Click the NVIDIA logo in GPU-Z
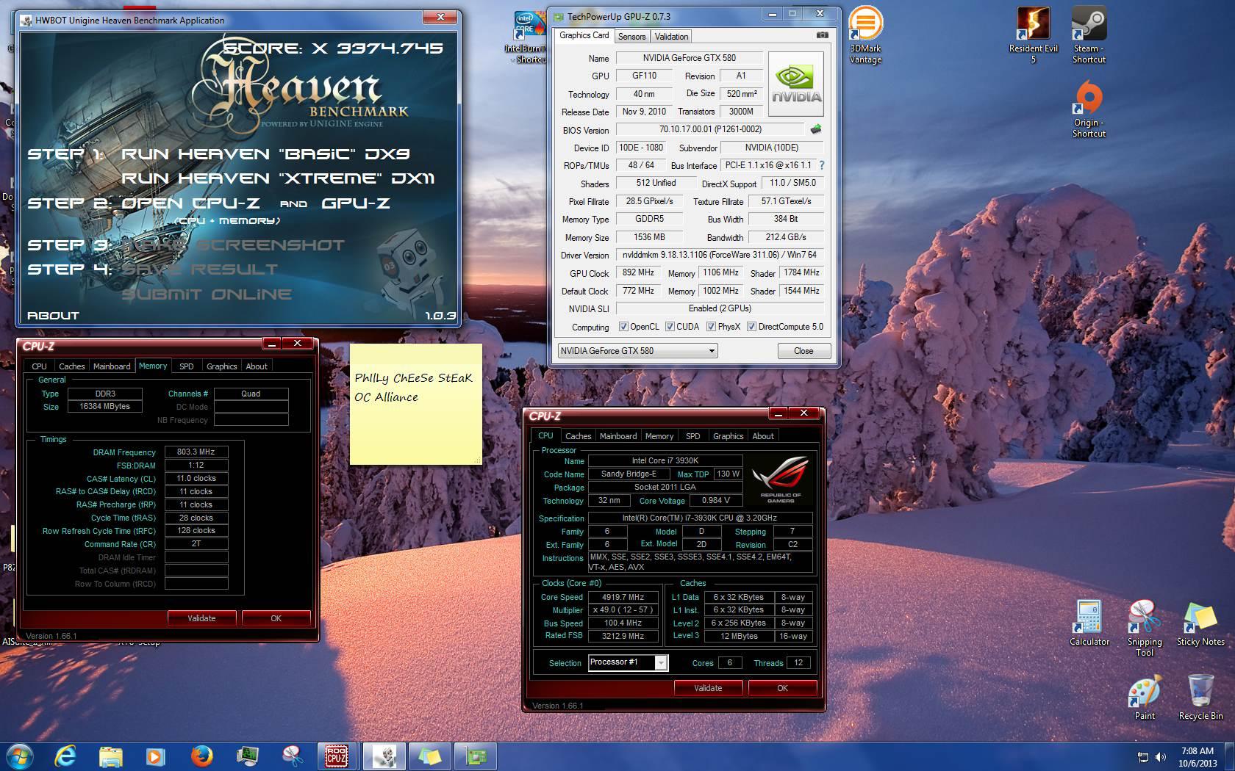 (x=796, y=84)
